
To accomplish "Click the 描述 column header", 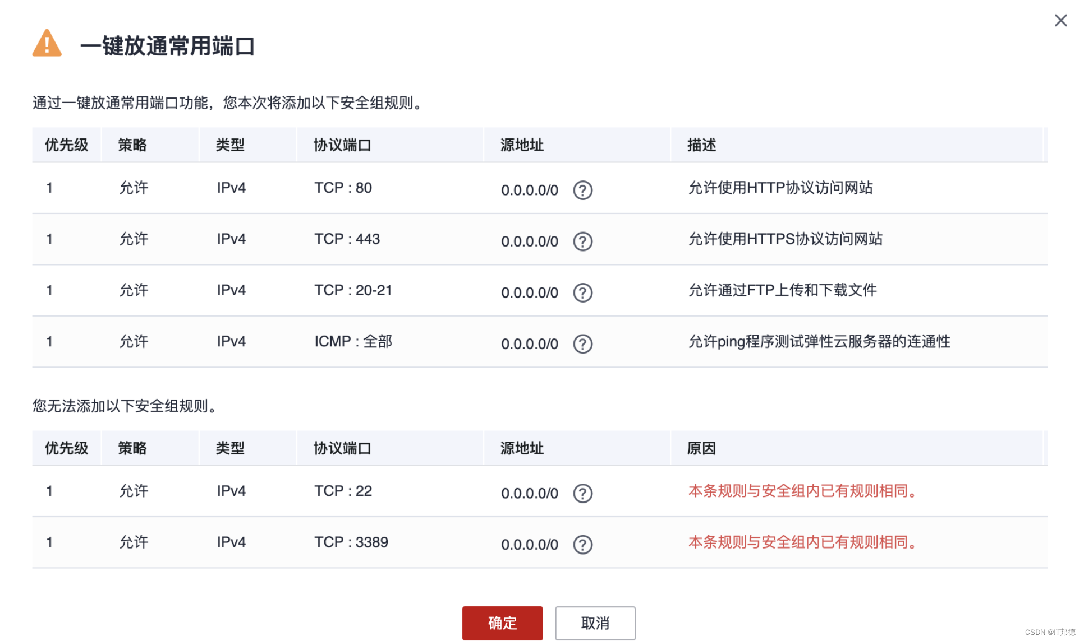I will pos(701,145).
